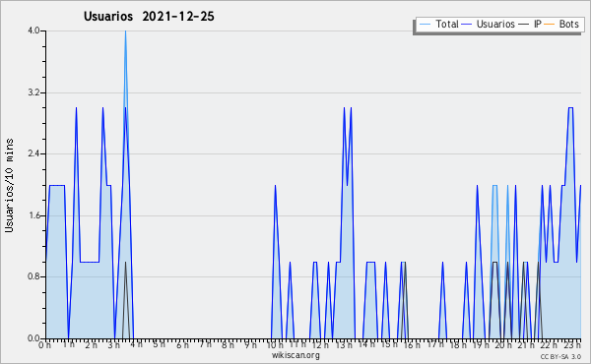Click the dark IP legend line

coord(524,25)
